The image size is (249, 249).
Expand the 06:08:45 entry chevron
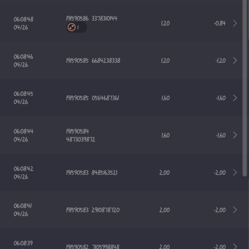pyautogui.click(x=235, y=98)
